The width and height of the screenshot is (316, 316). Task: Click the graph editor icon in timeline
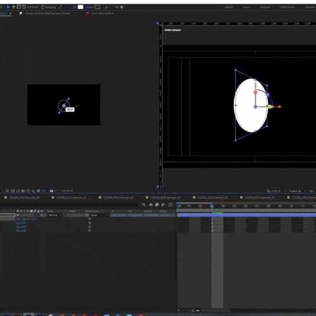tap(171, 205)
